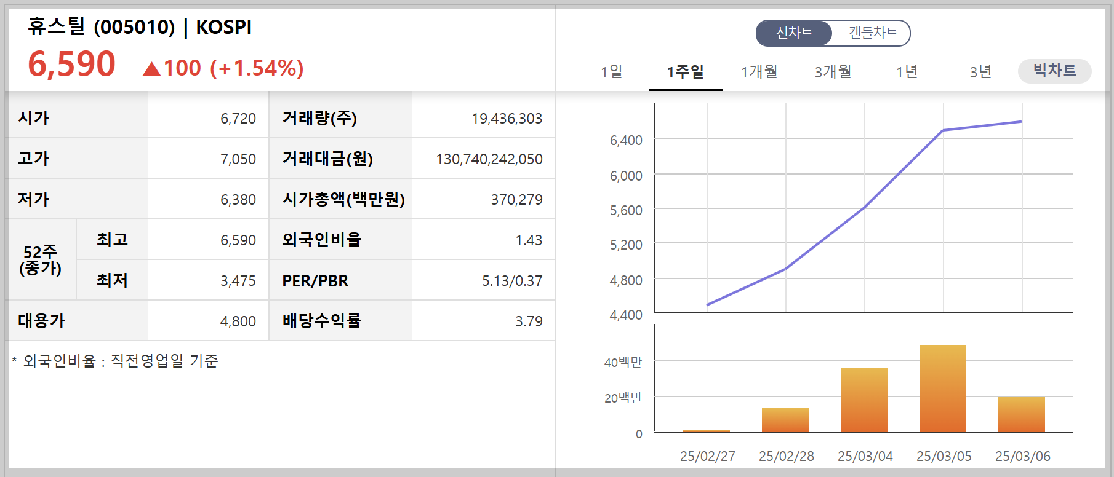The image size is (1114, 477).
Task: Click the 40백만 volume axis label
Action: coord(623,362)
